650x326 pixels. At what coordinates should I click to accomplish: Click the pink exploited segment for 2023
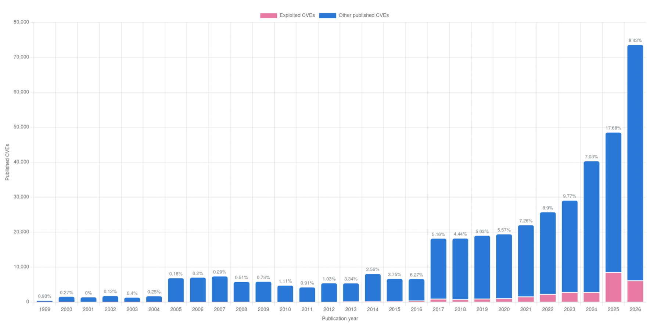tap(570, 297)
